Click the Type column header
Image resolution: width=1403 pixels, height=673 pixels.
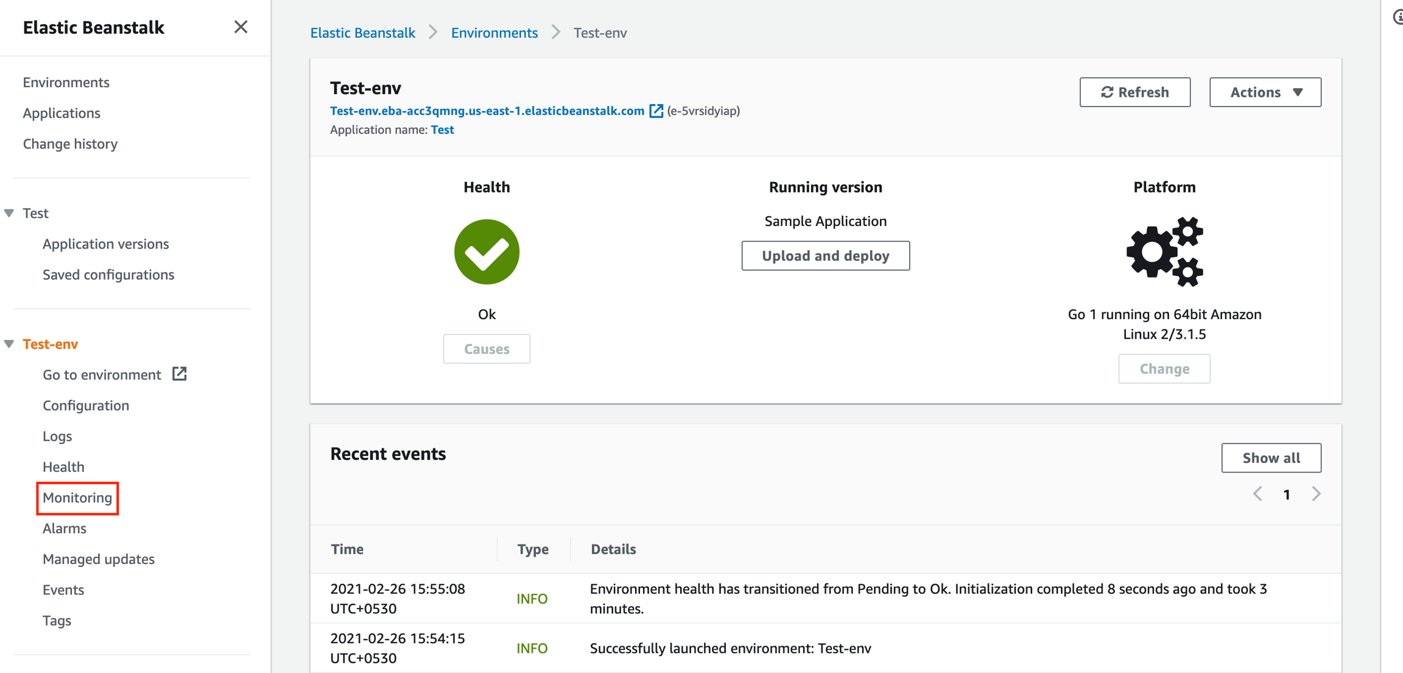tap(533, 549)
